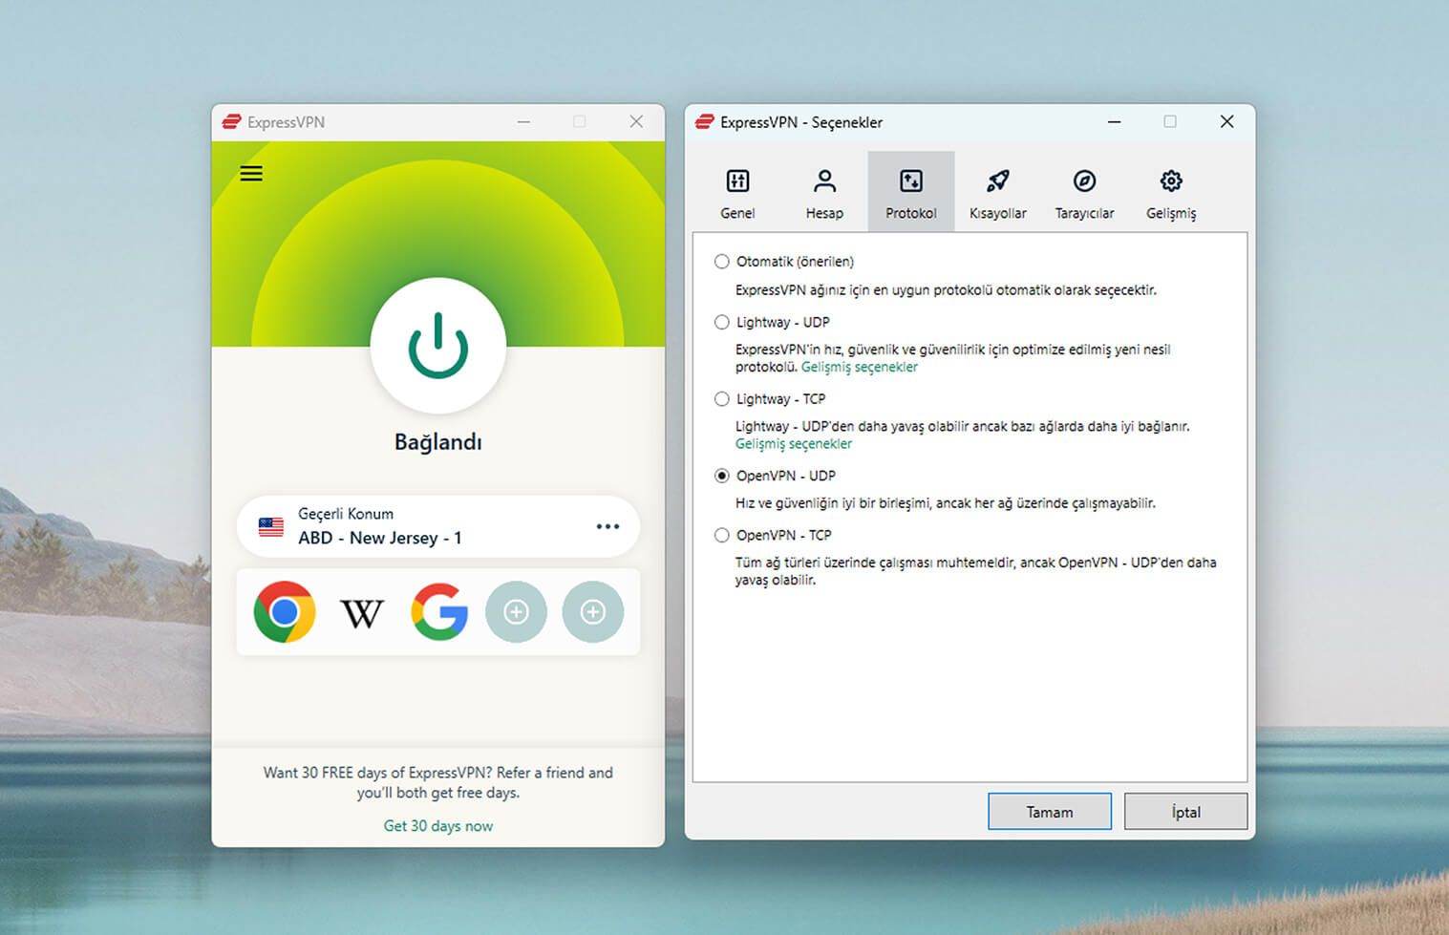Add a shortcut with first plus icon
This screenshot has width=1449, height=935.
[x=516, y=611]
